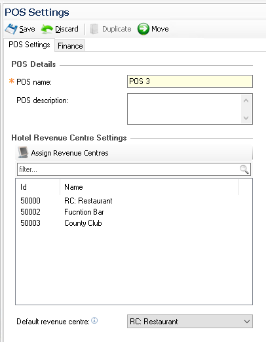Click the Discard button label
Image resolution: width=266 pixels, height=342 pixels.
coord(67,29)
